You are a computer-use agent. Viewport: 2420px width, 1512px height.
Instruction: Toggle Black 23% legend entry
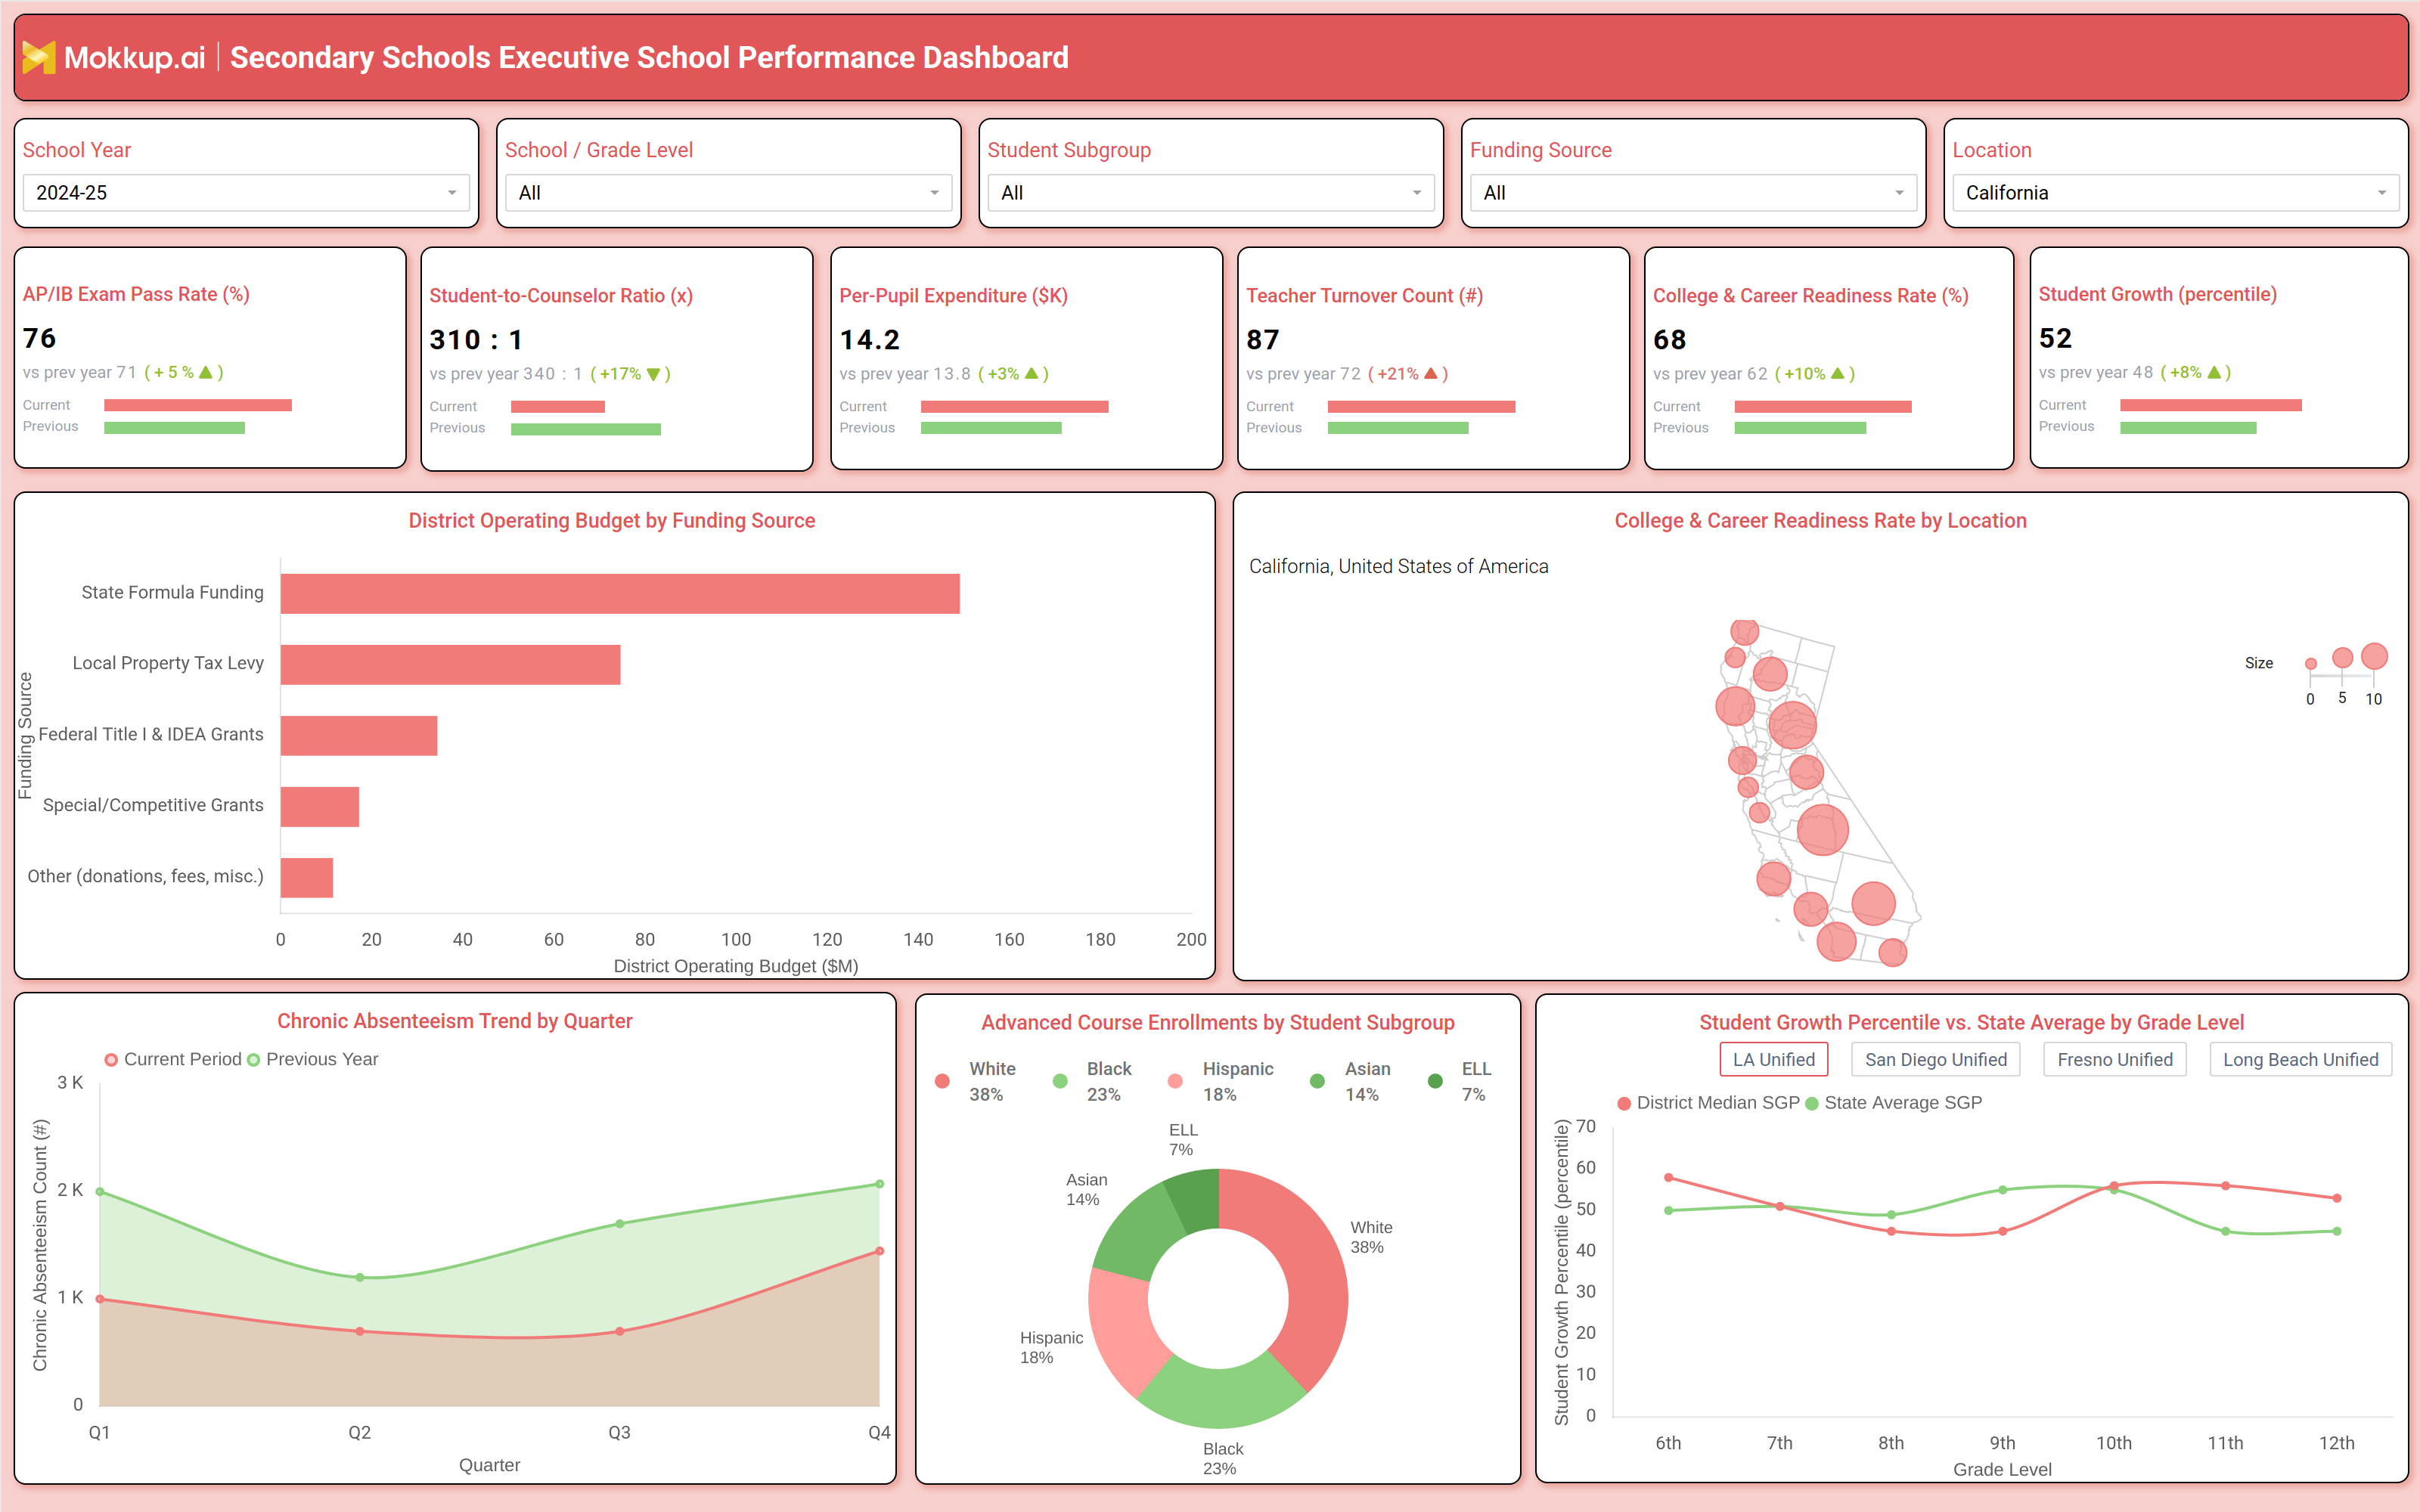click(x=1093, y=1081)
